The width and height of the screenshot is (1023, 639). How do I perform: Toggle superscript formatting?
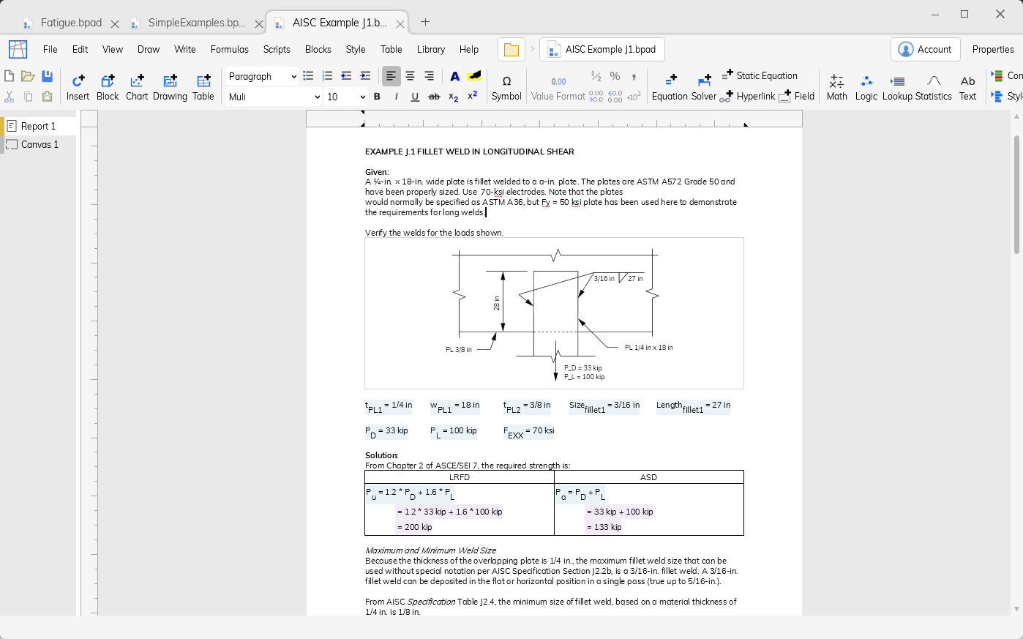coord(472,96)
